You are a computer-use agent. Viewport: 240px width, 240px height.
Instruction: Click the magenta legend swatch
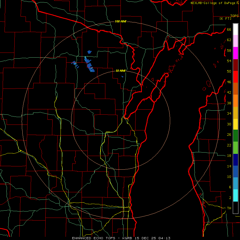[235, 53]
